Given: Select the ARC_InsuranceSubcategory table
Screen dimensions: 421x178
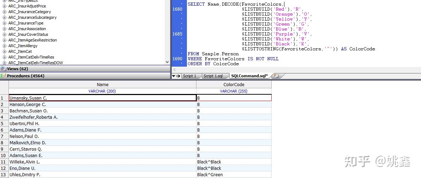Looking at the screenshot, I should (33, 17).
